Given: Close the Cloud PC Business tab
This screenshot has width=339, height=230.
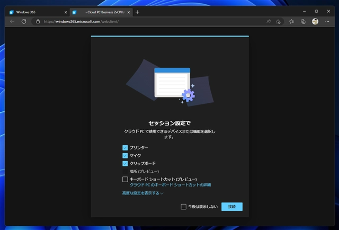Looking at the screenshot, I should click(129, 12).
